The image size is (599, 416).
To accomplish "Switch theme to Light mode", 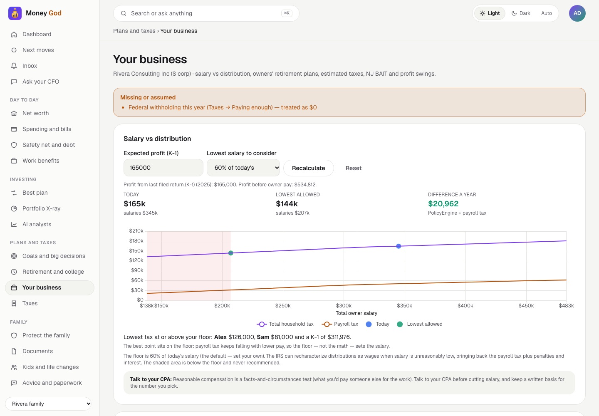I will [490, 13].
